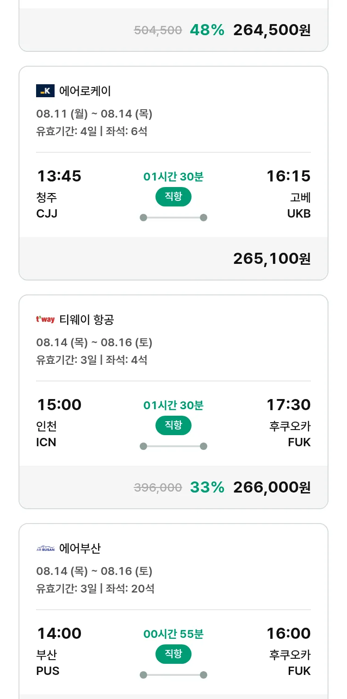Click route line of Incheon to Fukuoka flight
Image resolution: width=347 pixels, height=699 pixels.
[173, 446]
